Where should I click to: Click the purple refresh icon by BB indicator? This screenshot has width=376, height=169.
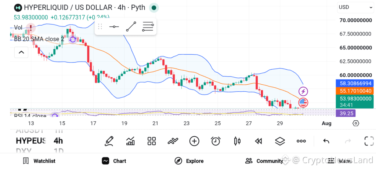click(x=73, y=39)
